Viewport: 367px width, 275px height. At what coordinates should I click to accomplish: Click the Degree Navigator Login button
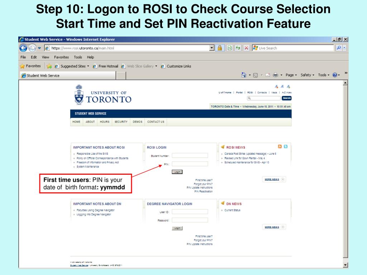(177, 228)
